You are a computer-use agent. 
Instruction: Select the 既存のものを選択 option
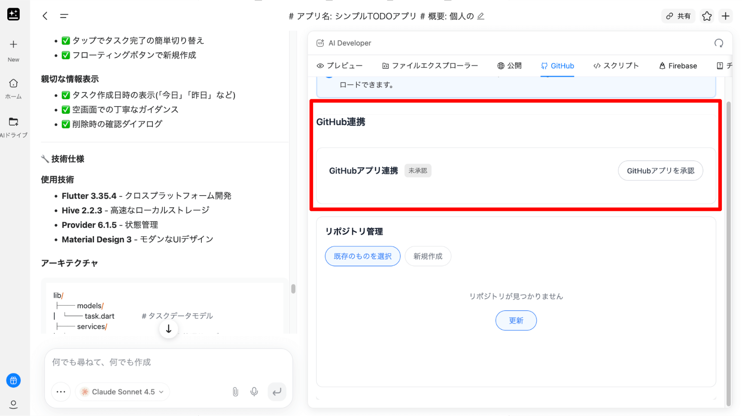(362, 256)
